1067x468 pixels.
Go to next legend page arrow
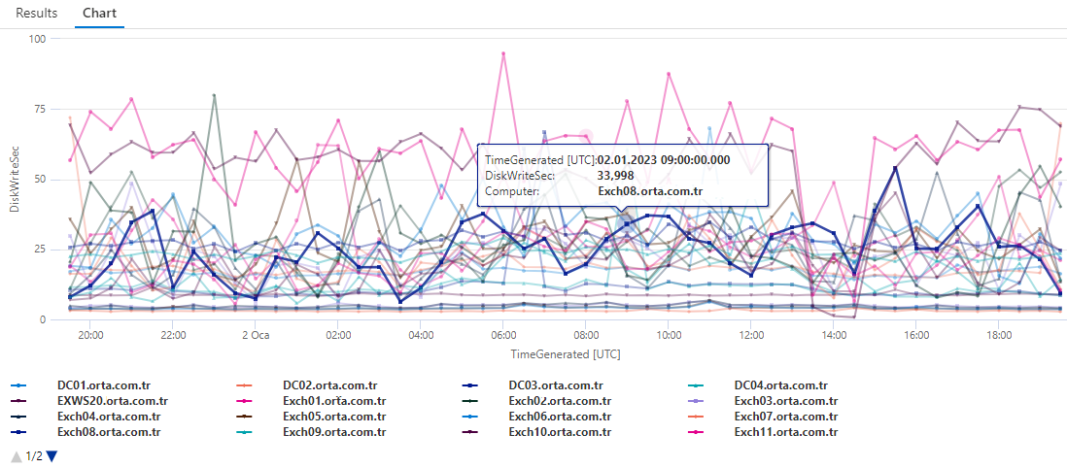pos(52,456)
